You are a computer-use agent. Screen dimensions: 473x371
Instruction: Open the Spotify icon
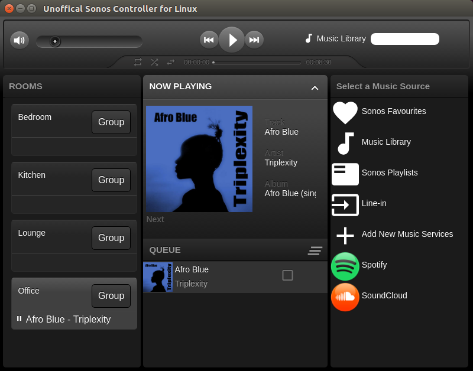[345, 266]
